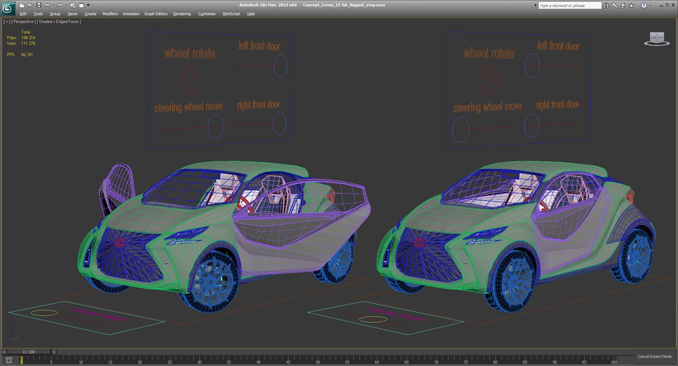Screen dimensions: 678x366
Task: Click the previous frame arrow on time slider
Action: [x=5, y=352]
